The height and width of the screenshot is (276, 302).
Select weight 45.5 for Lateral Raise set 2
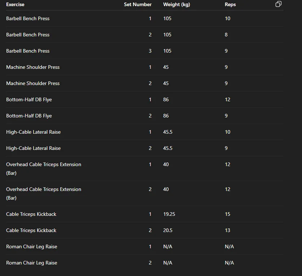168,148
